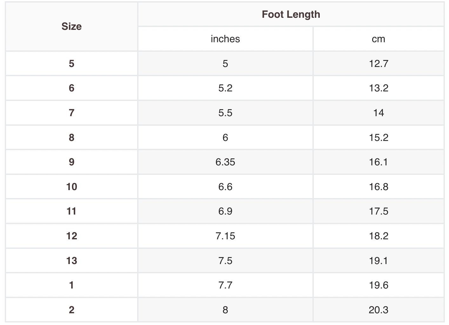Click the 20.3 cm cell
Screen dimensions: 449x325
[379, 310]
